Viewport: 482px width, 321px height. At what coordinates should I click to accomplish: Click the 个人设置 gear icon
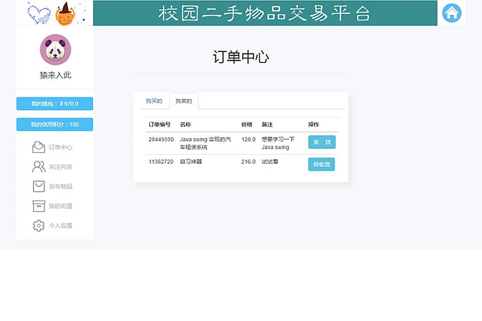39,225
